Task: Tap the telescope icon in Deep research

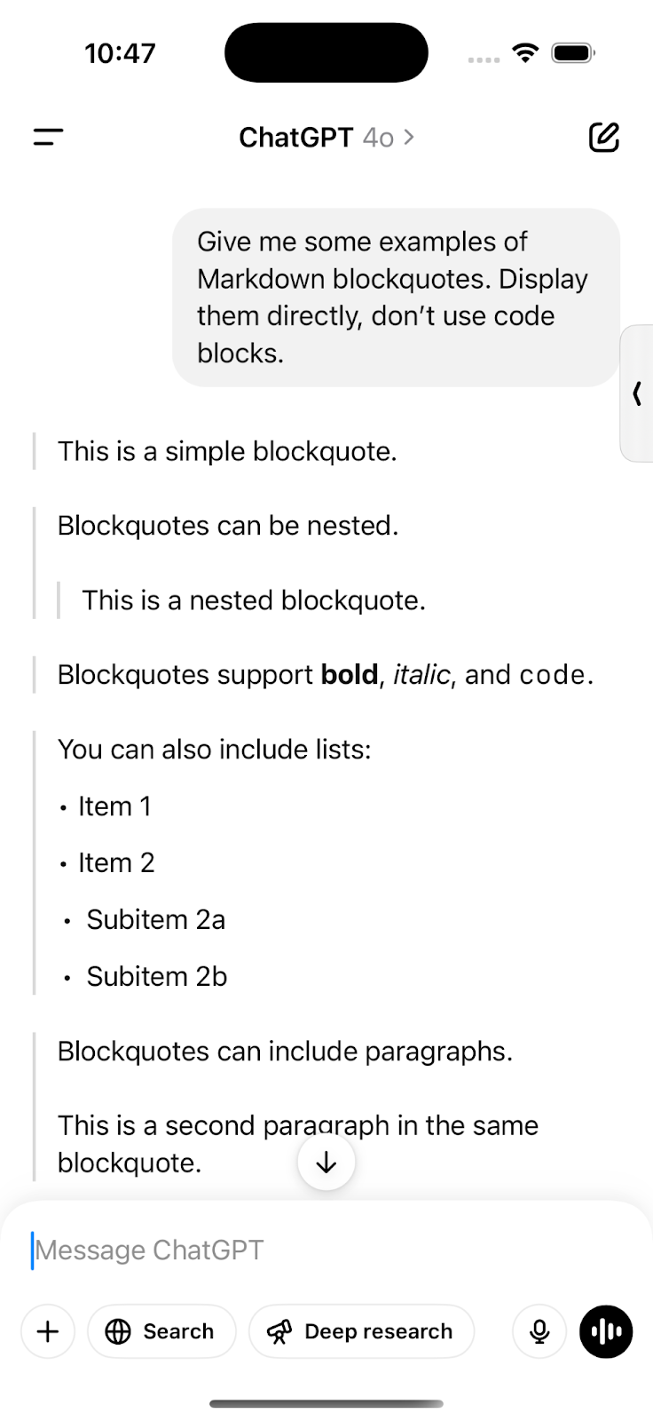Action: coord(279,1330)
